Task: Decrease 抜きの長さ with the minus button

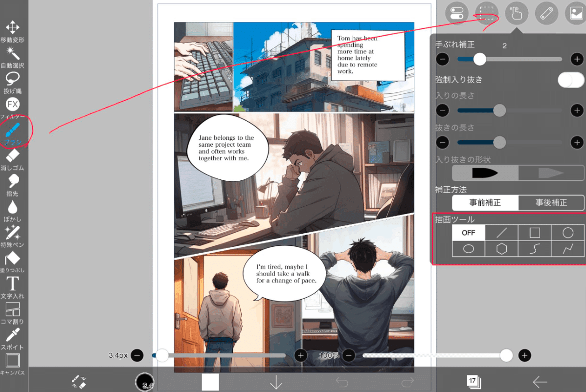Action: click(x=443, y=142)
